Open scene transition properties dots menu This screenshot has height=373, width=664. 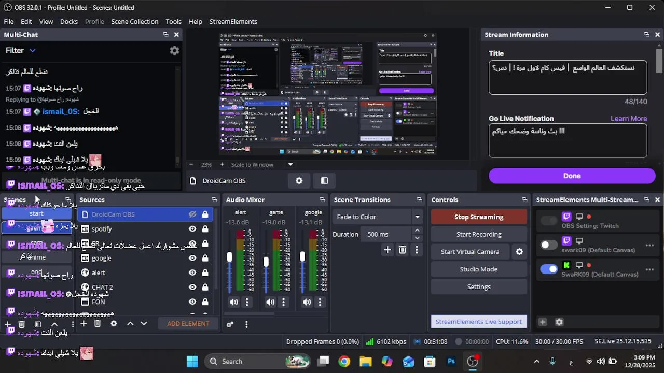tap(417, 250)
